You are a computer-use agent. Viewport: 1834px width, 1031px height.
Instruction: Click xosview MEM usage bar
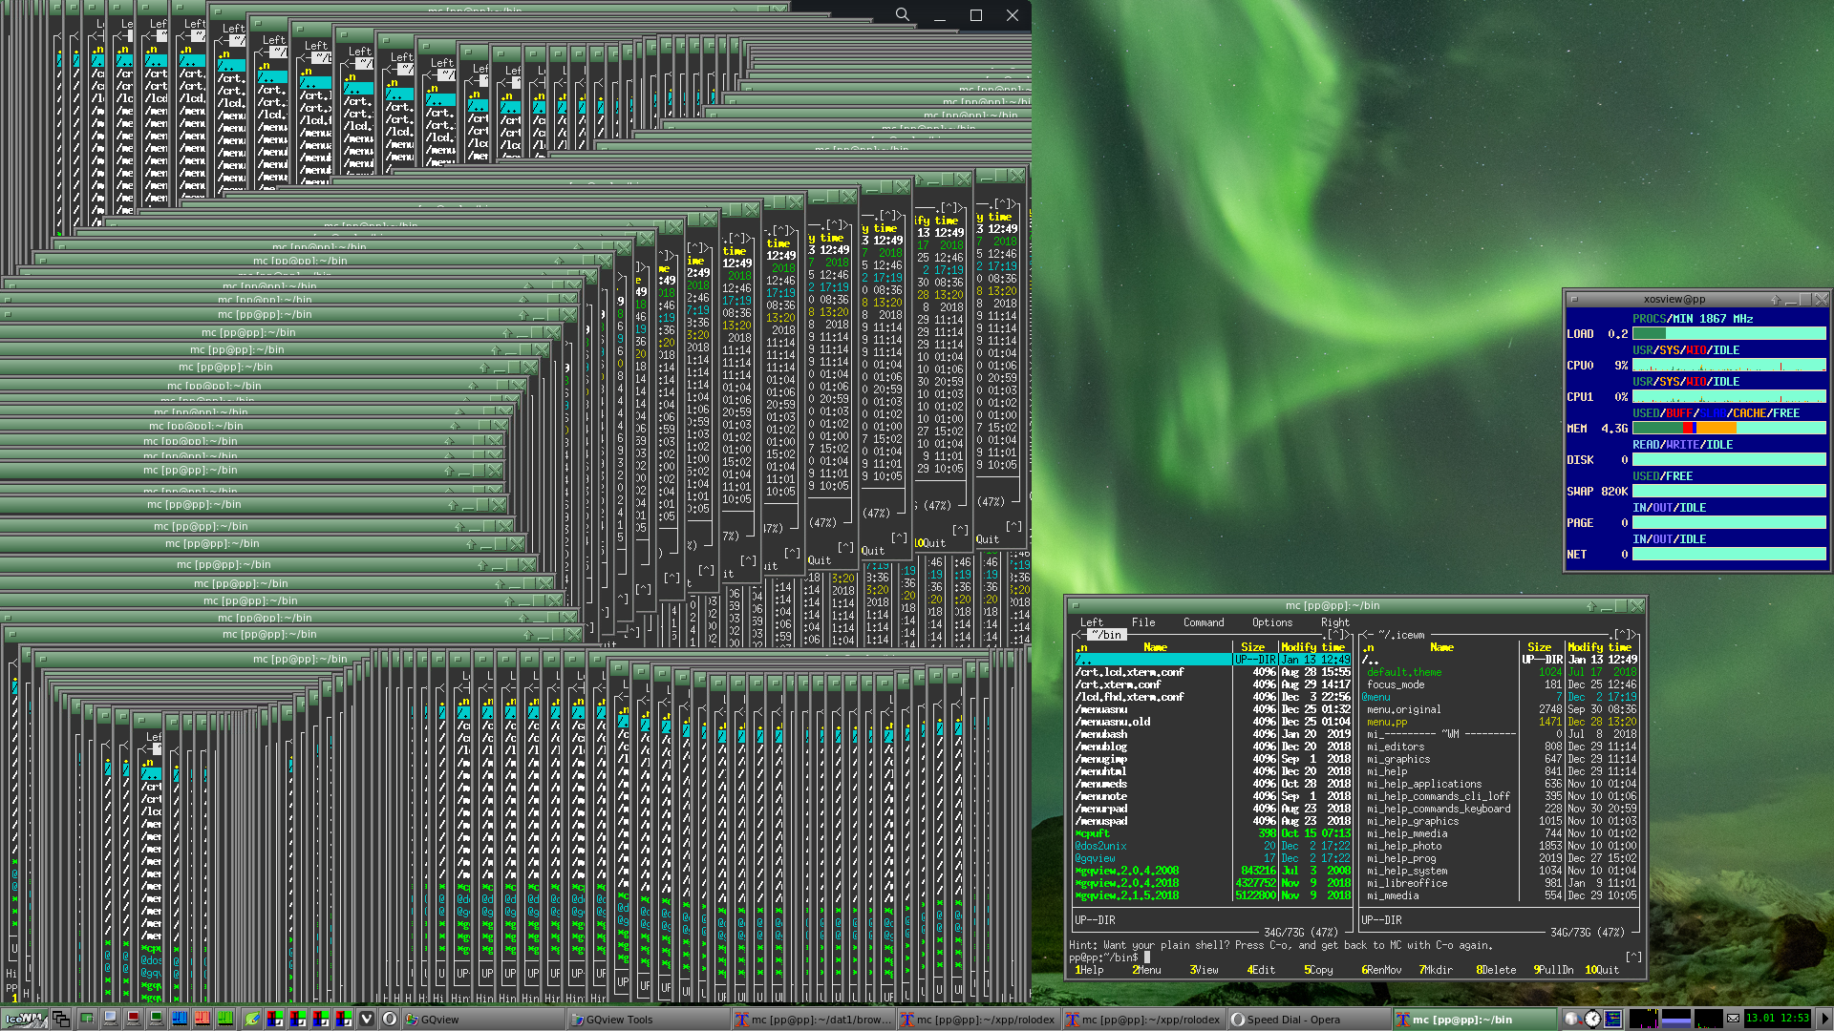click(x=1729, y=428)
